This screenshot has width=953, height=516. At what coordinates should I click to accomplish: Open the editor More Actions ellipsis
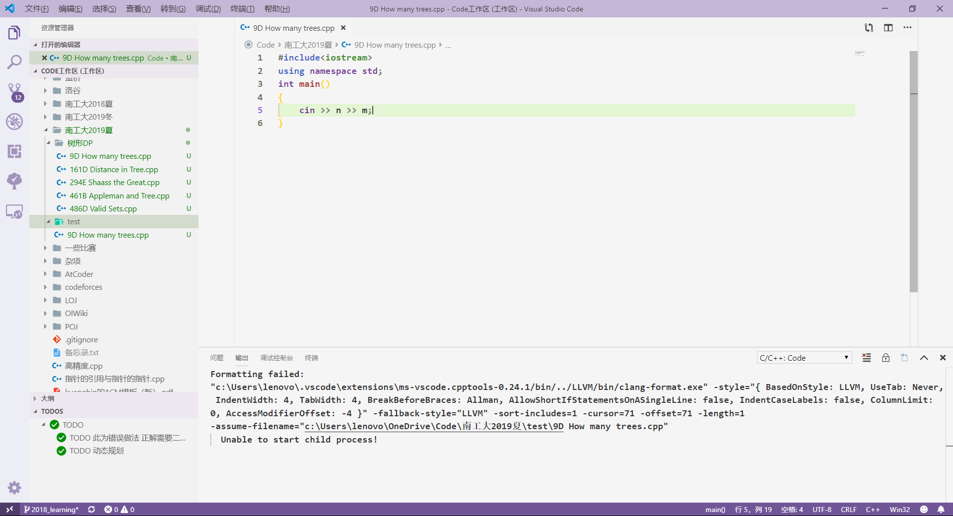pos(907,28)
